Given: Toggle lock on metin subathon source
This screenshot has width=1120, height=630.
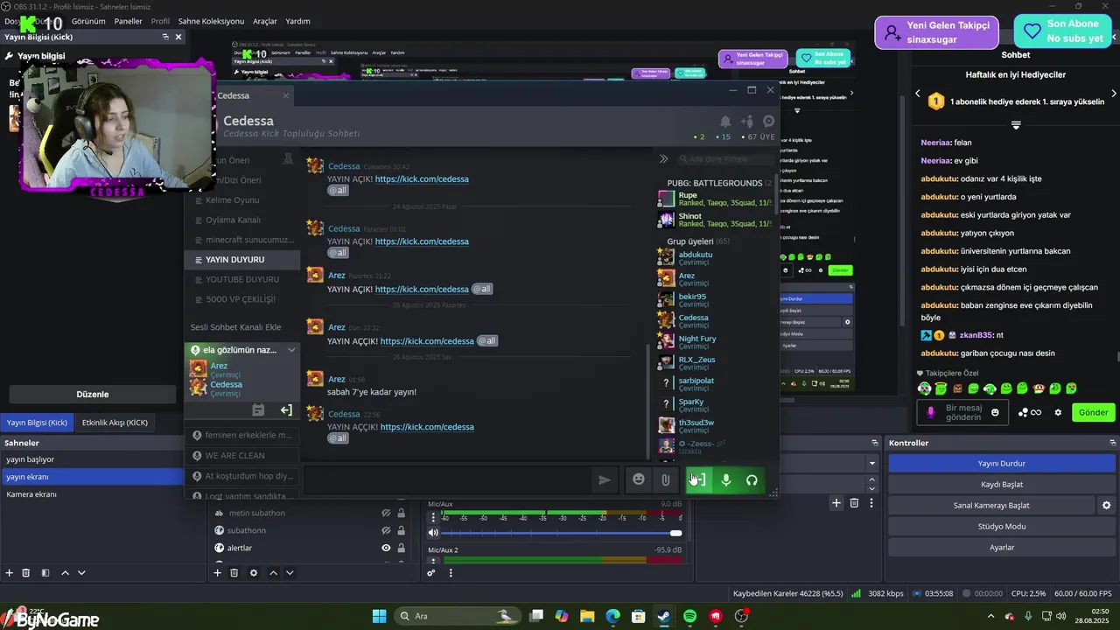Looking at the screenshot, I should [401, 513].
